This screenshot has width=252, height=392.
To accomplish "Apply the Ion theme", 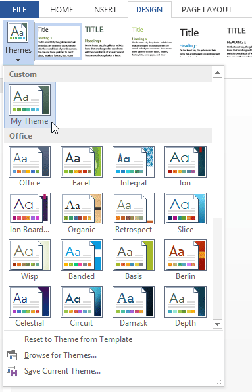I will [x=186, y=166].
